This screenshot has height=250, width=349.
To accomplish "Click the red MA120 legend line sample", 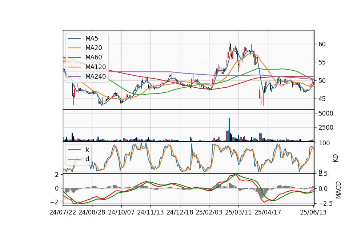I will tap(74, 67).
